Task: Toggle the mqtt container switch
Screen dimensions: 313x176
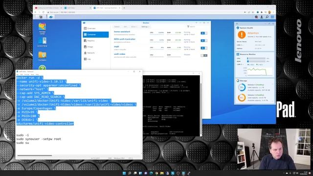Action: 204,48
